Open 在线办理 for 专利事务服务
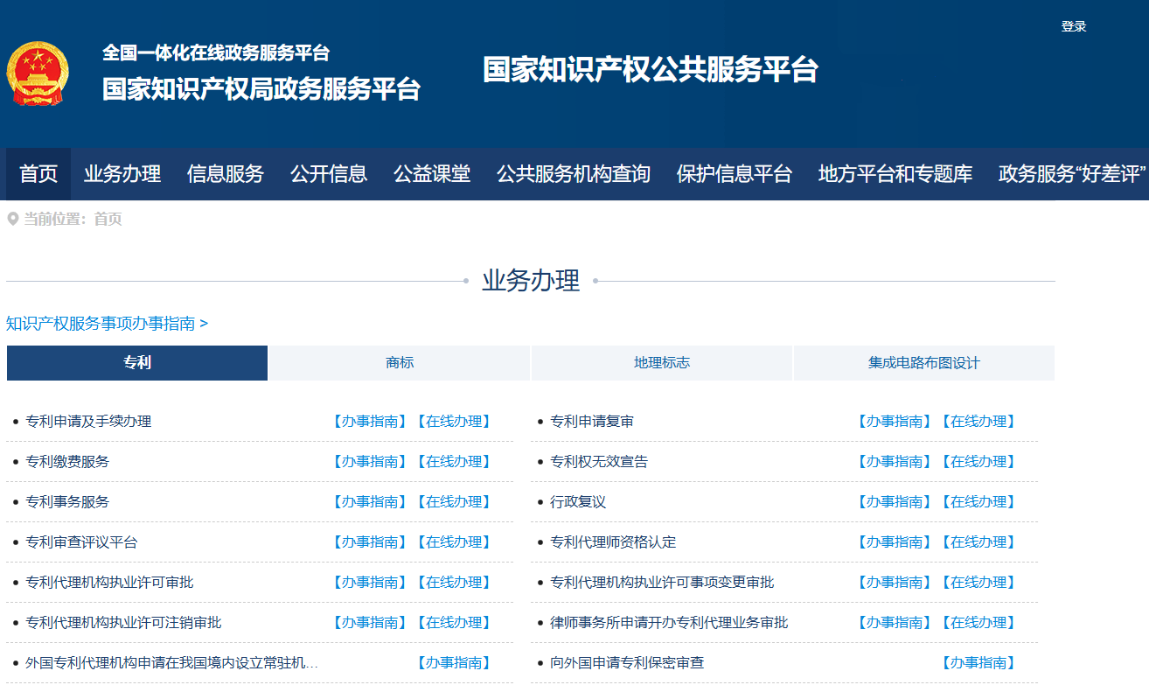 click(x=453, y=502)
